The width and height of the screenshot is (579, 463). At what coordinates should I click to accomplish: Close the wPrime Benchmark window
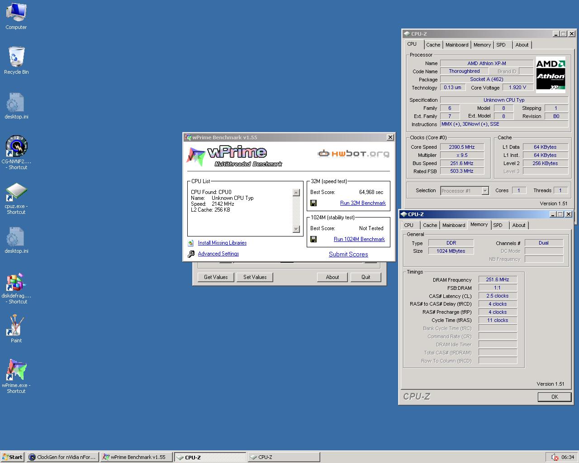point(390,137)
